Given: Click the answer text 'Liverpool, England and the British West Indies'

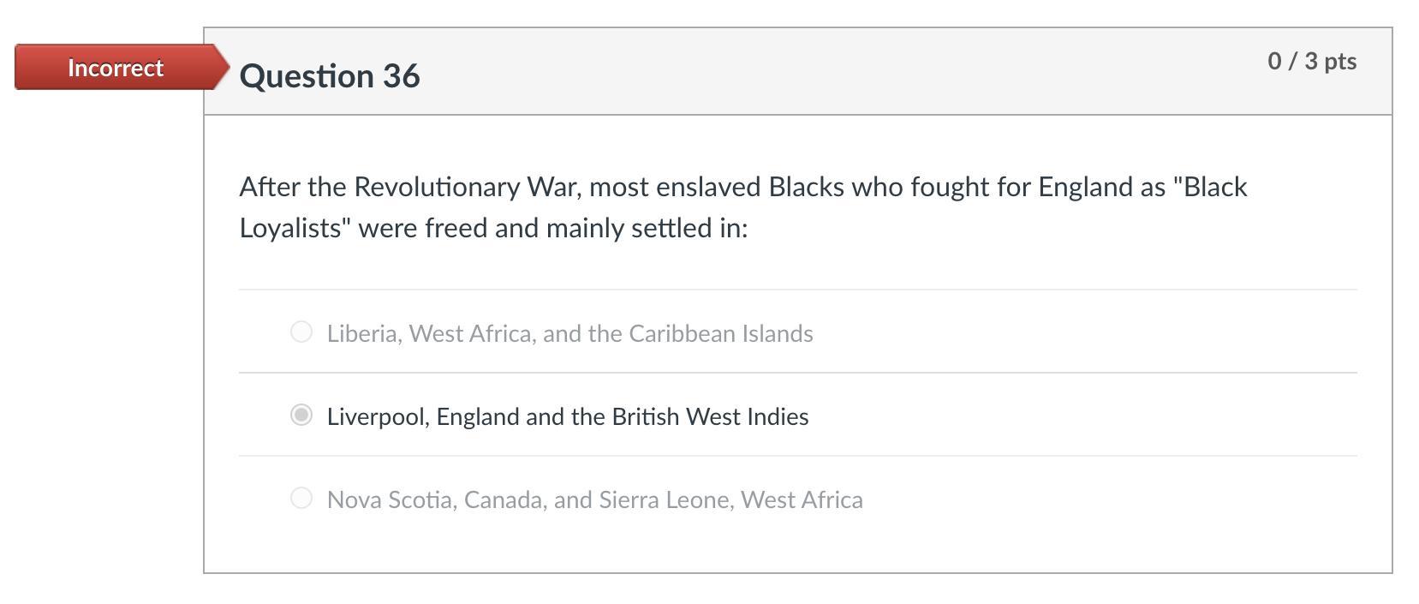Looking at the screenshot, I should [x=568, y=416].
